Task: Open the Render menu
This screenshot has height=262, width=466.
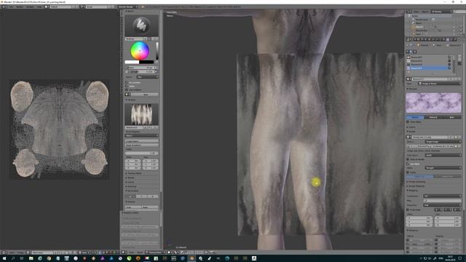Action: click(x=20, y=7)
